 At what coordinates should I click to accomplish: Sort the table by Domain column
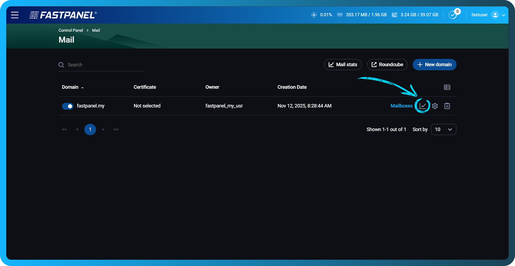coord(70,87)
